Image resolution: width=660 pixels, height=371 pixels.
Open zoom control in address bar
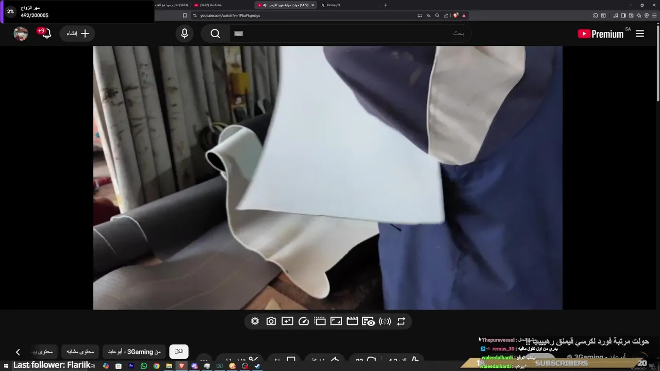coord(437,15)
